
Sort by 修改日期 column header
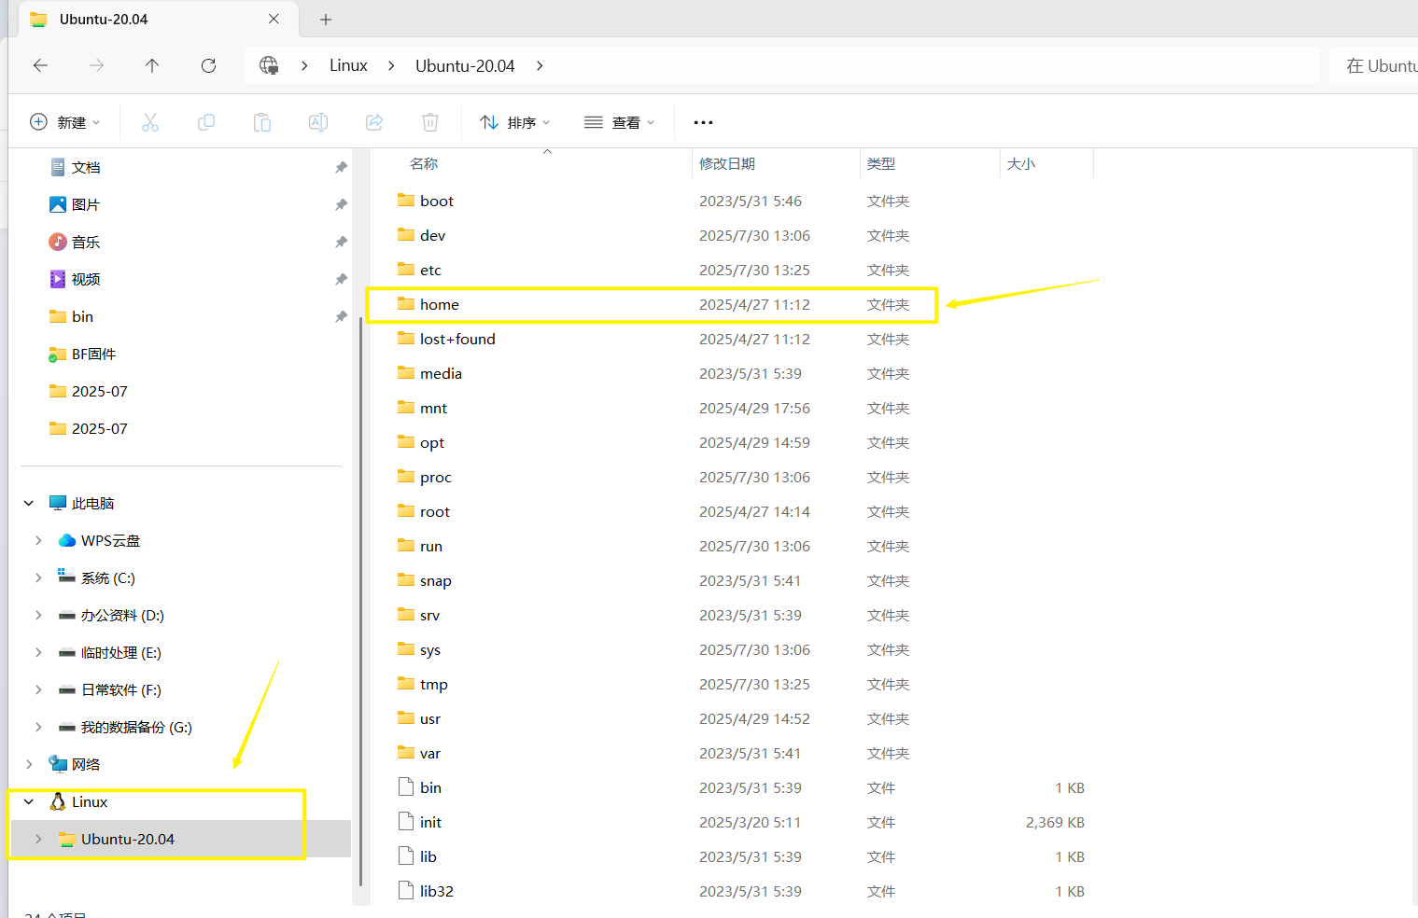727,163
